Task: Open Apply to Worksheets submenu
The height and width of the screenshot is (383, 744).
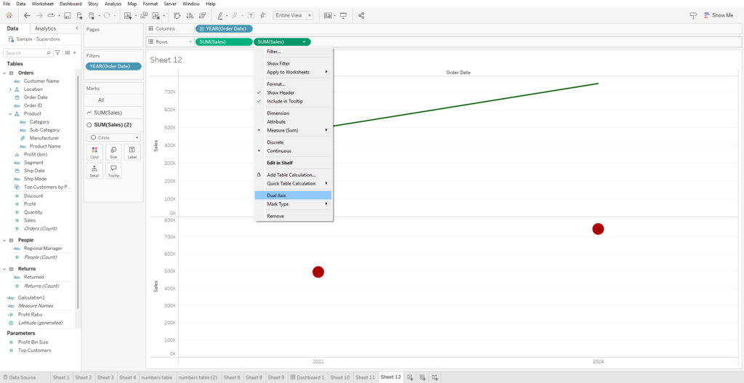Action: (294, 72)
